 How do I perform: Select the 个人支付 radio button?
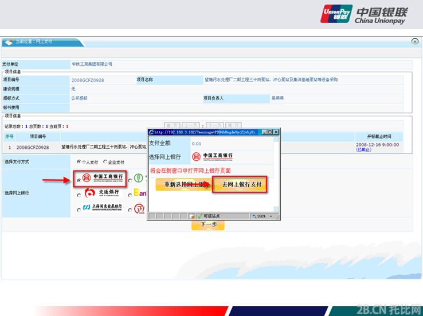79,162
